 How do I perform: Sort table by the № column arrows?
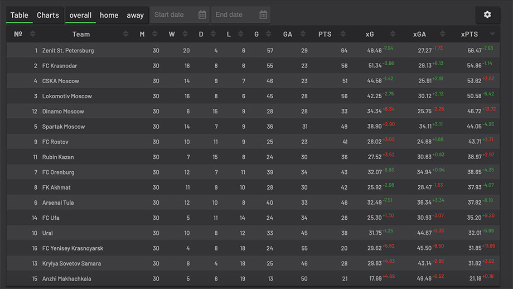(32, 34)
